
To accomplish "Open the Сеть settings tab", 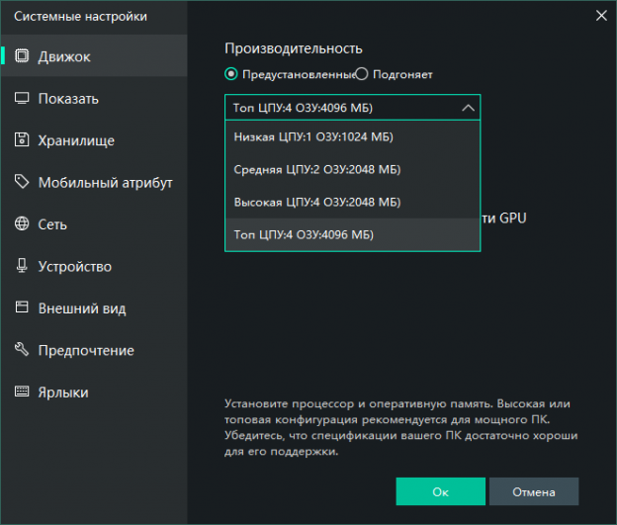I will pyautogui.click(x=53, y=224).
